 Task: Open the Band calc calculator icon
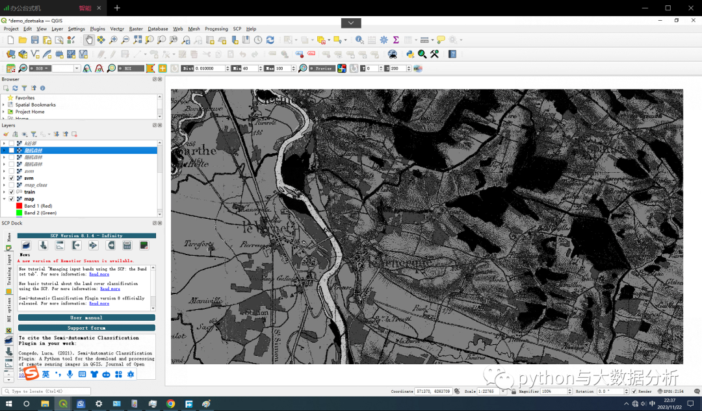[x=127, y=245]
